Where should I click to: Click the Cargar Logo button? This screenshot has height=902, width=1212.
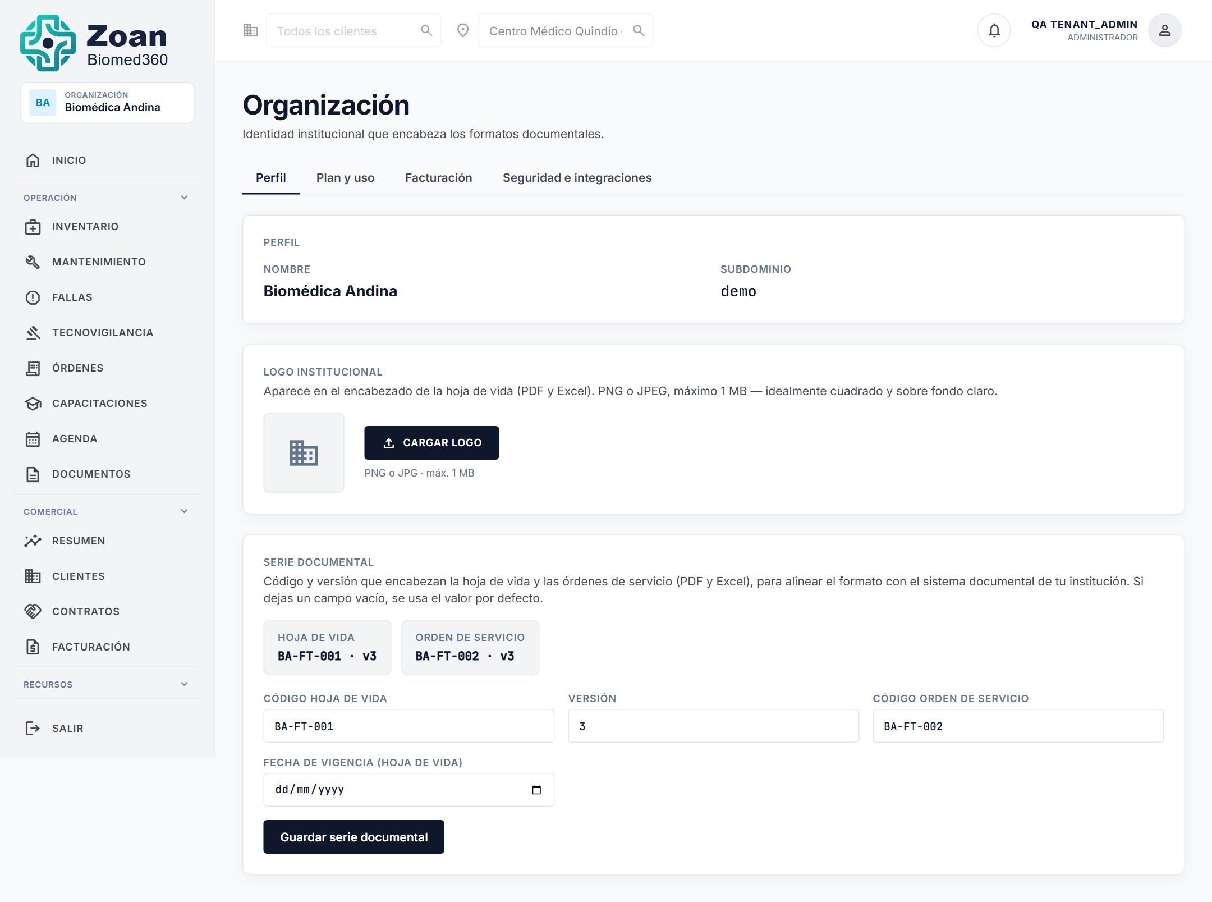[431, 443]
